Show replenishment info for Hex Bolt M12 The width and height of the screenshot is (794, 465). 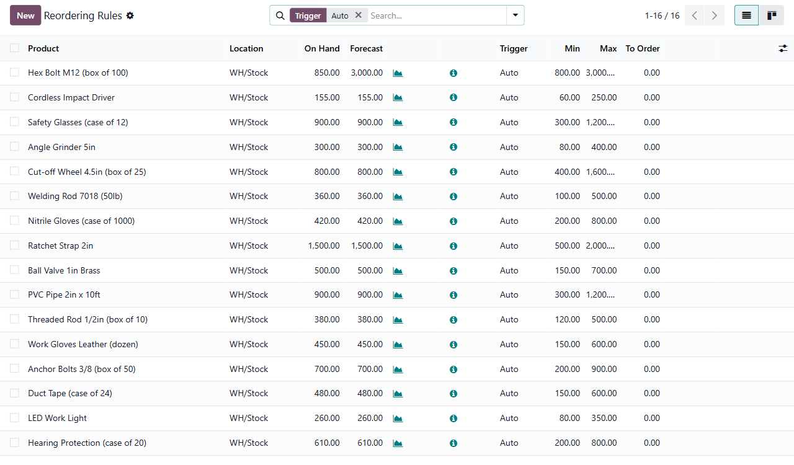[x=453, y=73]
